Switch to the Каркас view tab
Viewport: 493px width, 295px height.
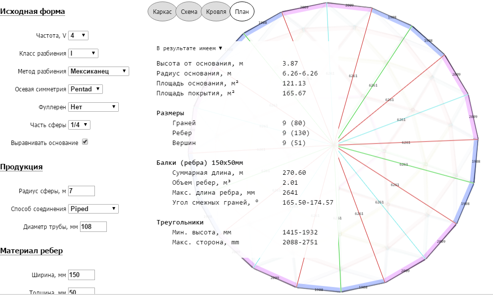[162, 11]
